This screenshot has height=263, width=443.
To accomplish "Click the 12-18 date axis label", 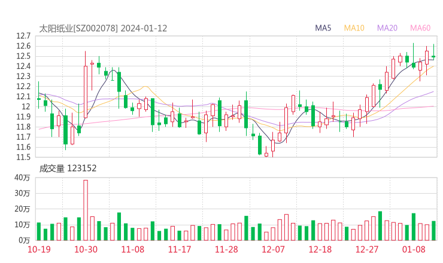I will coord(320,249).
